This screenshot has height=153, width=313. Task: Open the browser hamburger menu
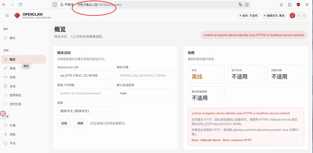[x=307, y=5]
